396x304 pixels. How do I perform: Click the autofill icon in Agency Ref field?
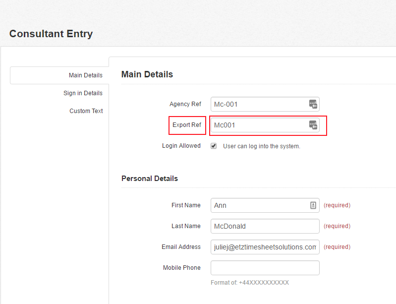pyautogui.click(x=313, y=104)
